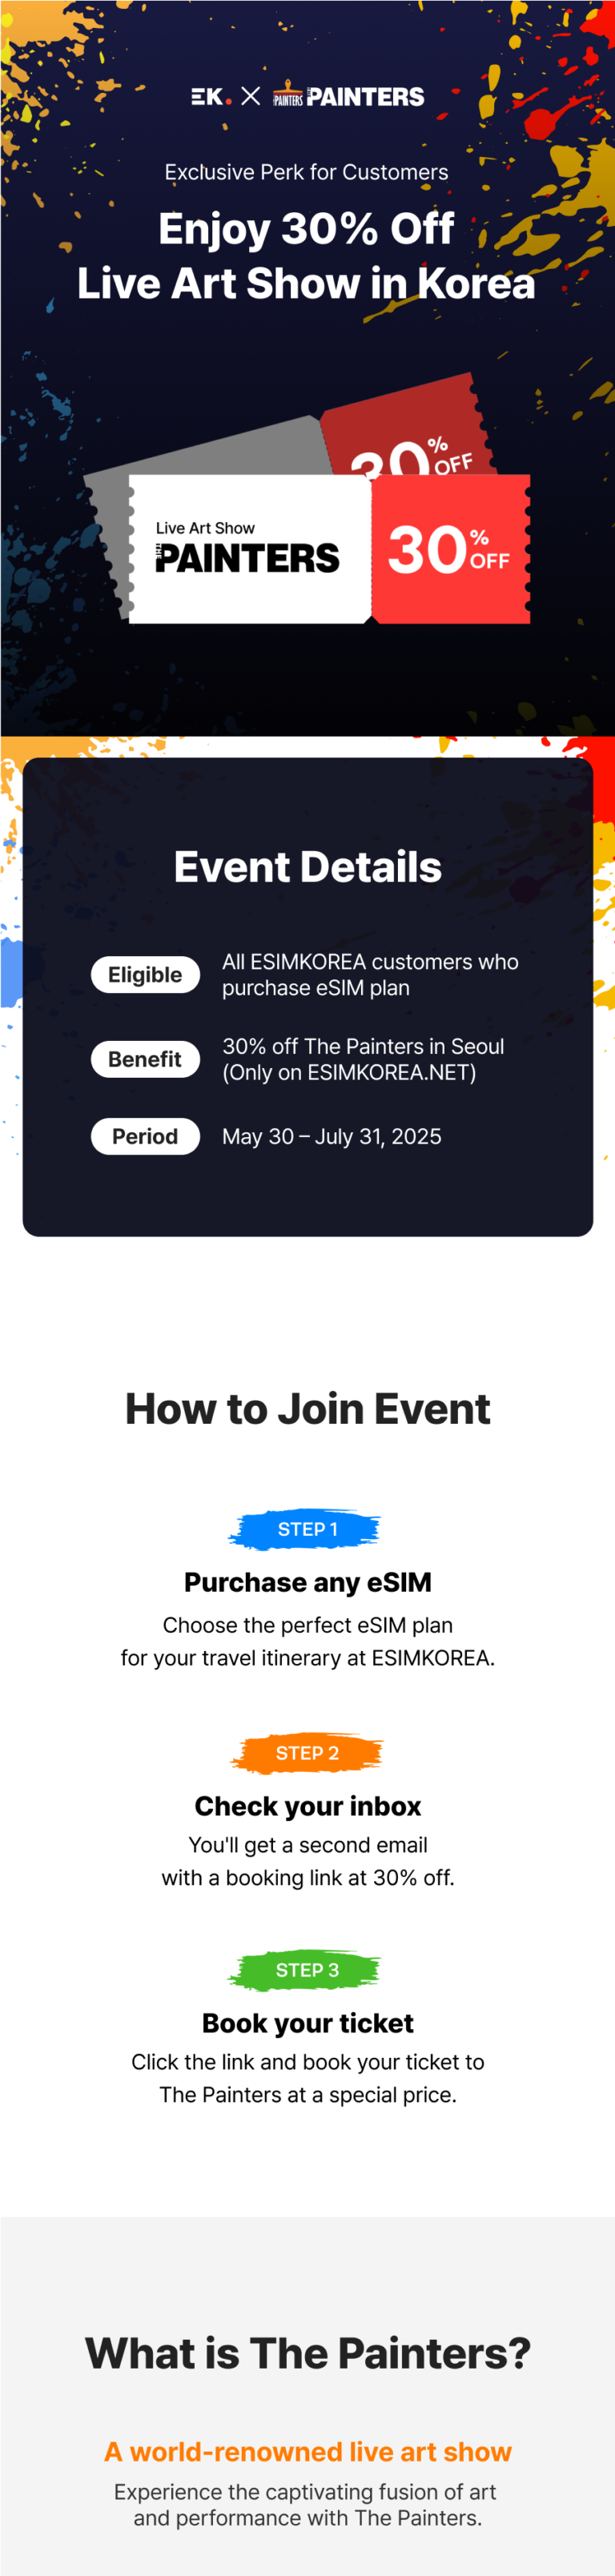Viewport: 615px width, 2576px height.
Task: Click the Purchase any eSIM title
Action: pyautogui.click(x=308, y=1582)
